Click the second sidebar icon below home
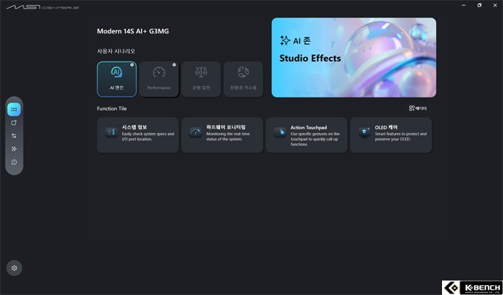503x295 pixels. (14, 123)
